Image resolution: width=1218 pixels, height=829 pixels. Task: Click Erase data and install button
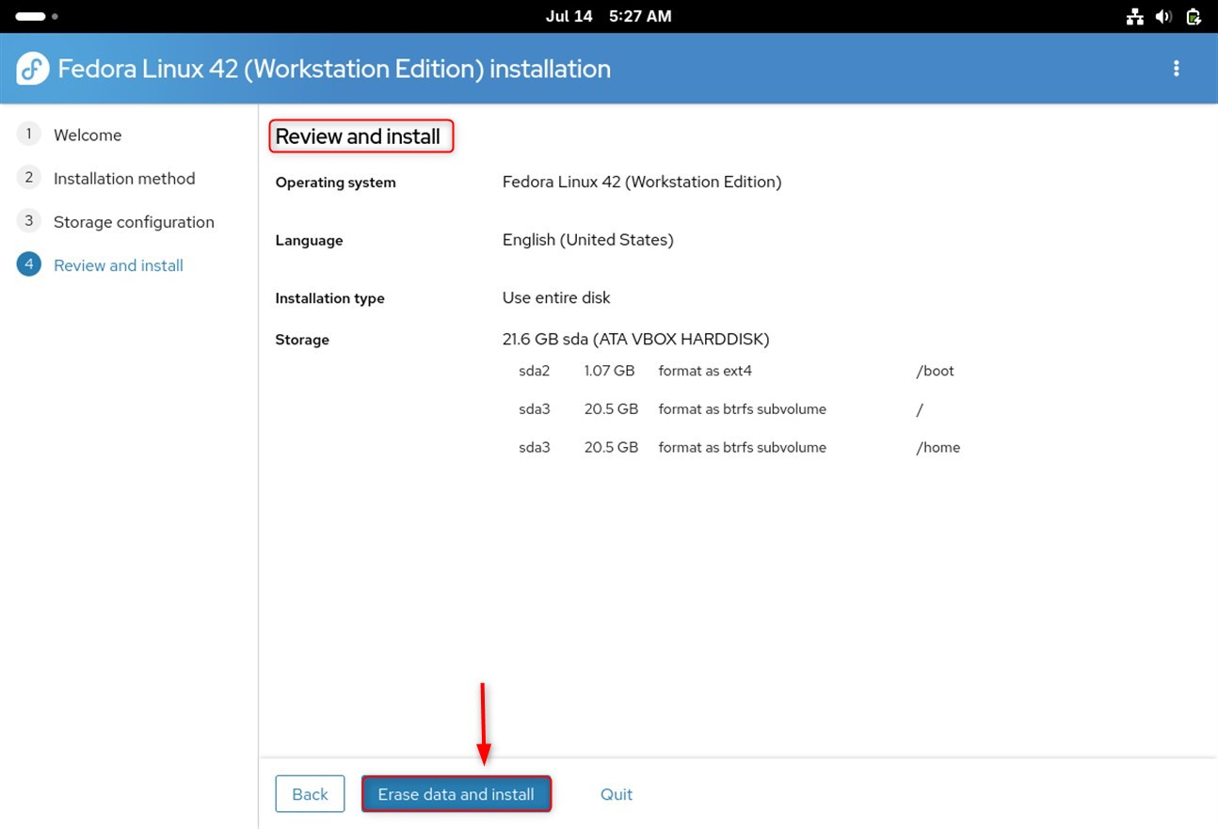(457, 794)
